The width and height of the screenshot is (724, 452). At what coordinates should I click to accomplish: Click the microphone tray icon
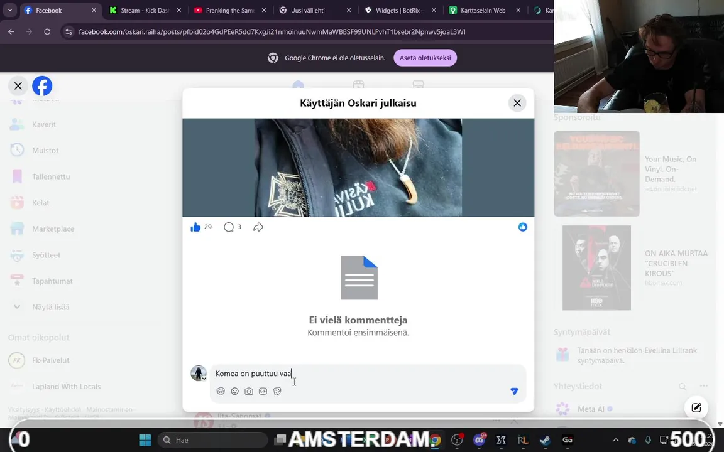[648, 440]
